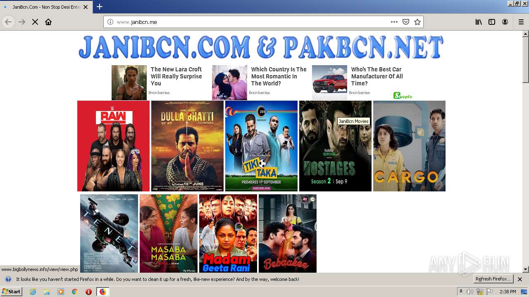The image size is (529, 297).
Task: Show hidden system tray icons
Action: (461, 292)
